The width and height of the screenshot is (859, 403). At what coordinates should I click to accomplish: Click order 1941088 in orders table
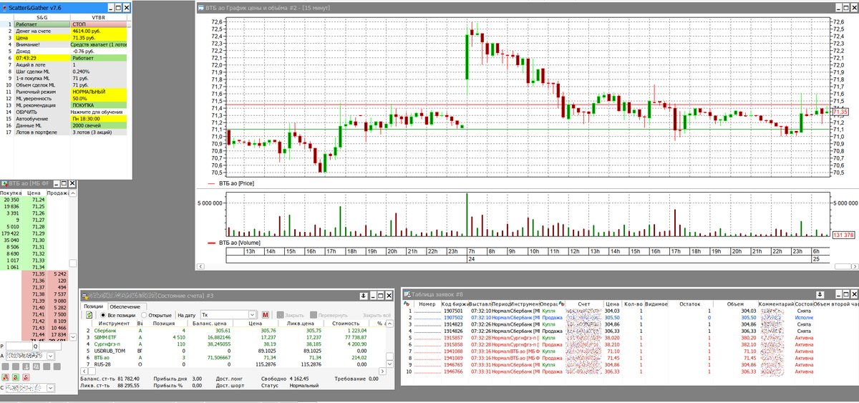(453, 351)
